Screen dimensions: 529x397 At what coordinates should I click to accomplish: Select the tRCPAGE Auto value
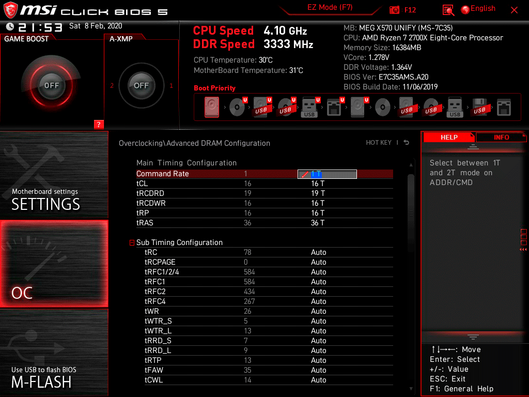point(318,262)
